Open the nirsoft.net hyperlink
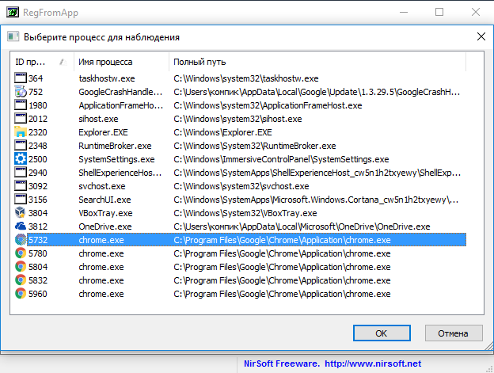This screenshot has height=373, width=494. click(373, 363)
